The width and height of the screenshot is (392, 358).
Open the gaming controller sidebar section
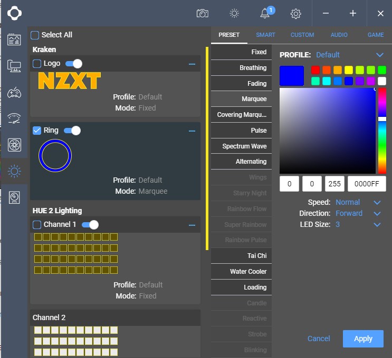point(14,92)
